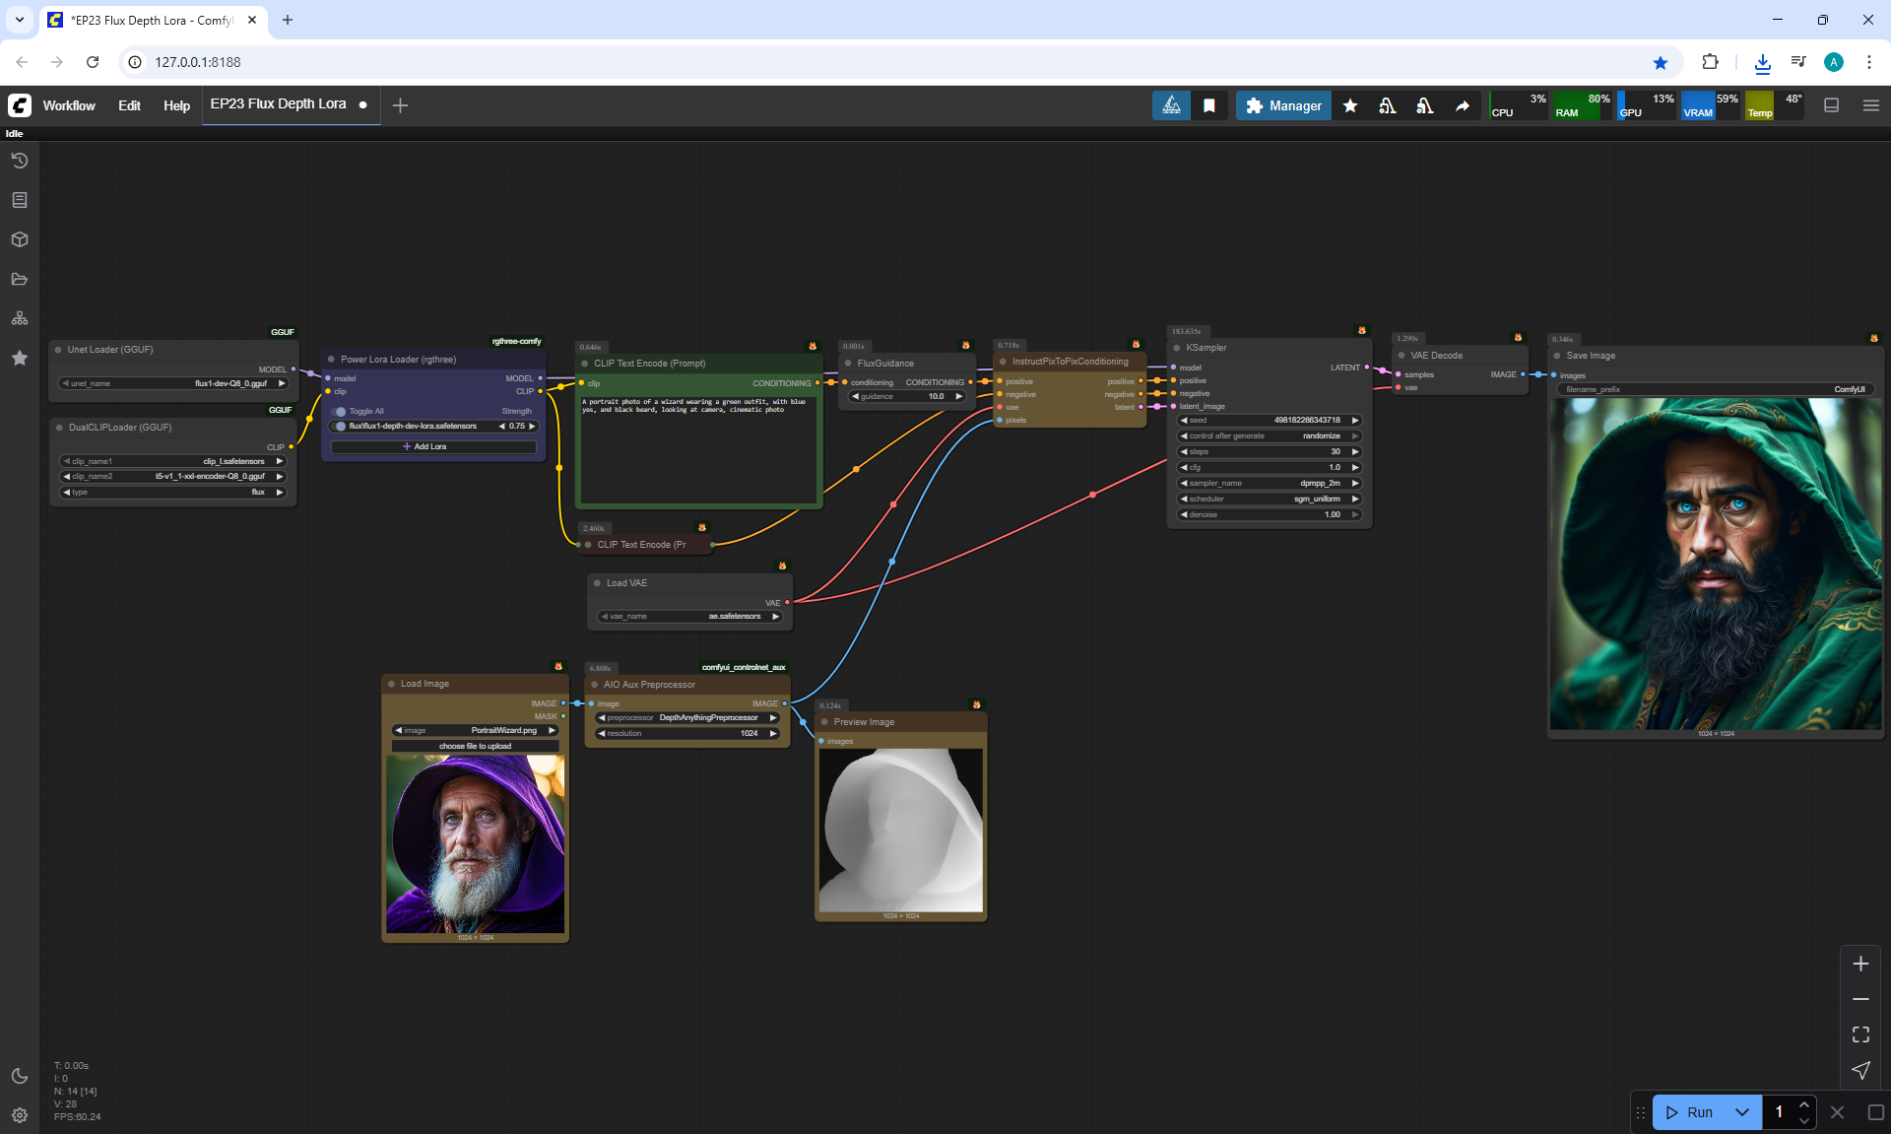
Task: Click the Add Lora button
Action: 432,447
